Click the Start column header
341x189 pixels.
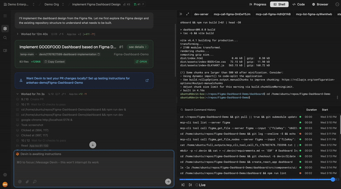325,110
